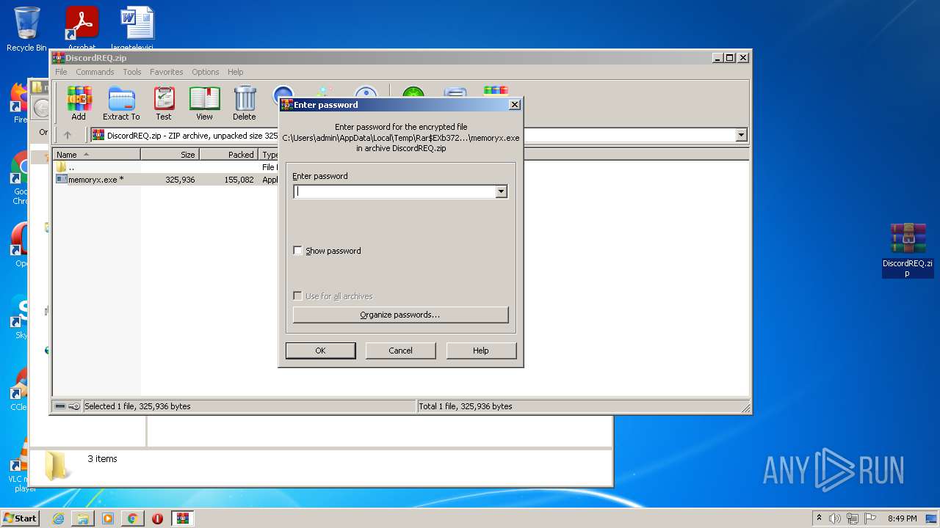
Task: Sort by the Name column header
Action: [96, 155]
